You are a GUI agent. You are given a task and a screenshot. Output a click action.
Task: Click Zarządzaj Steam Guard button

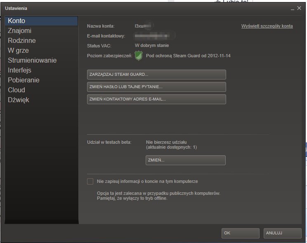coord(156,75)
